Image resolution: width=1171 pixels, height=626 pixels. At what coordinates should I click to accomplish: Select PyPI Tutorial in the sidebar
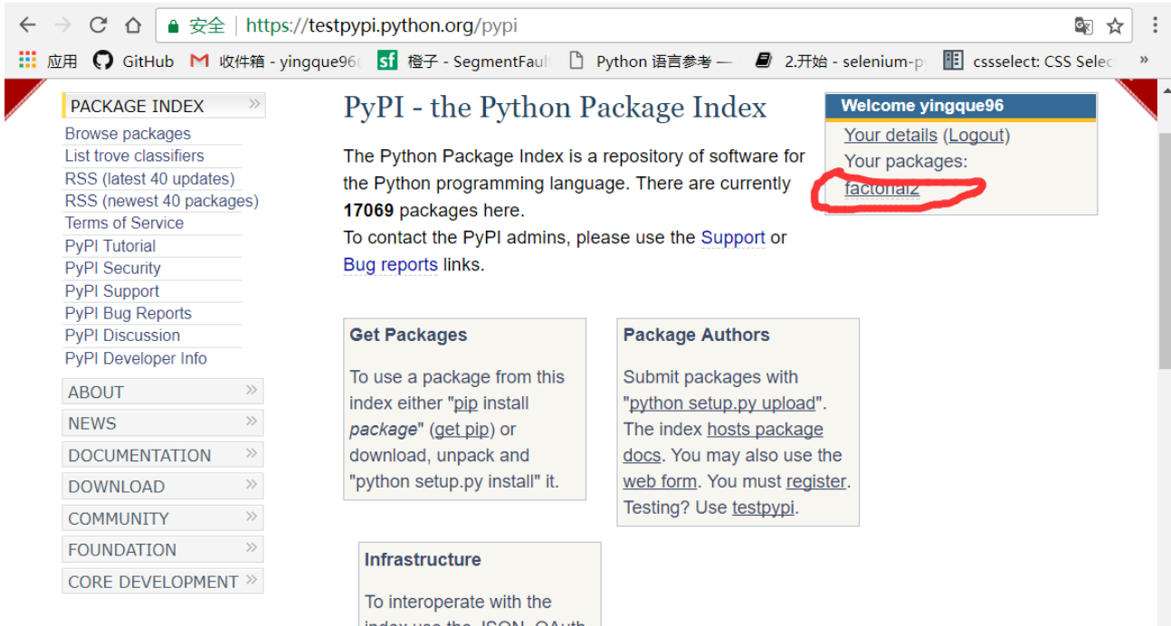click(109, 246)
